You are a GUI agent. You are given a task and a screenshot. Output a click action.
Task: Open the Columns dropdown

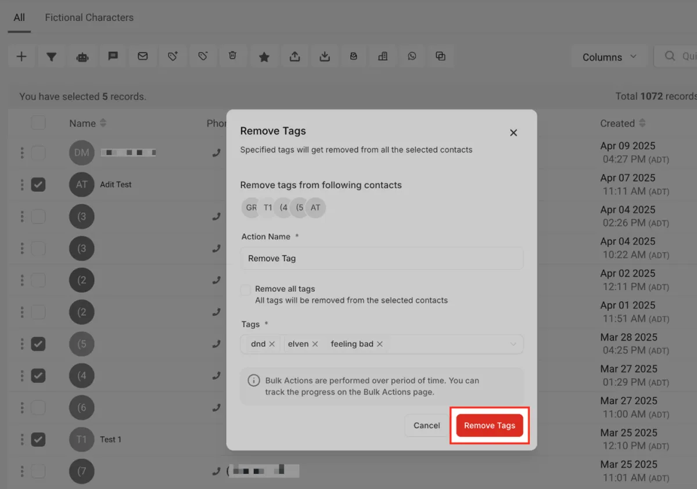pos(609,56)
